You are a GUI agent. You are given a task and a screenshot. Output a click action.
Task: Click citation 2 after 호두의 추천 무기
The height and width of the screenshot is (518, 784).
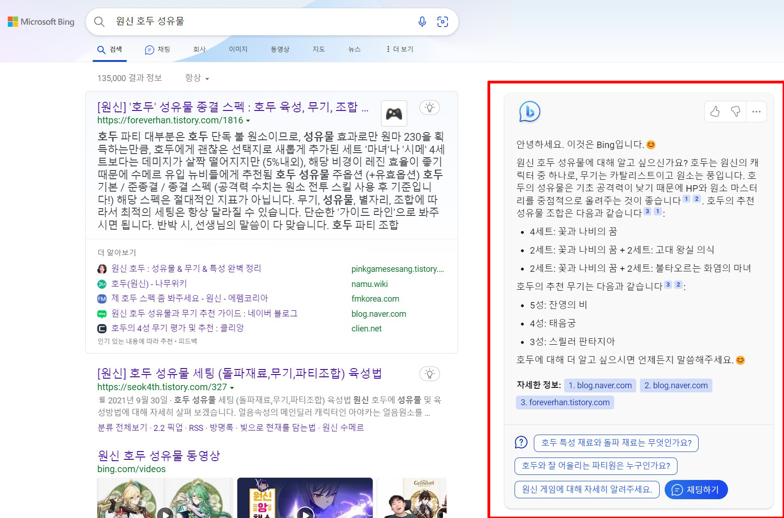click(x=678, y=285)
